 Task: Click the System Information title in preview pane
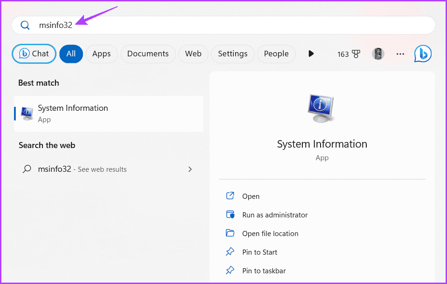322,144
